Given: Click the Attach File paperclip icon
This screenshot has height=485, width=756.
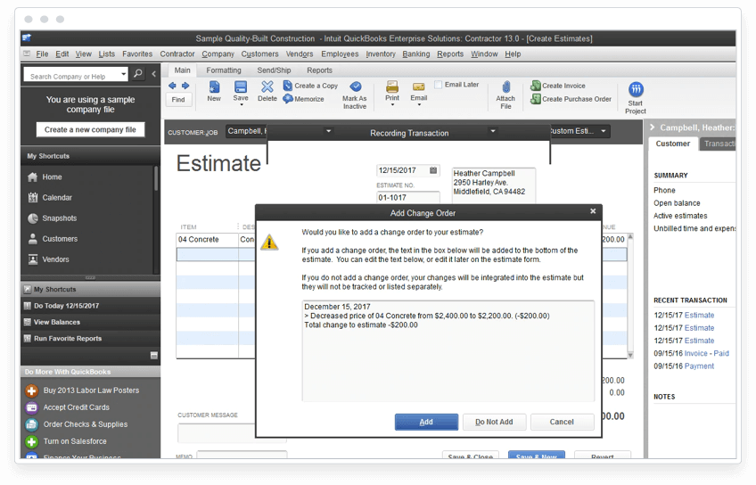Looking at the screenshot, I should 505,87.
